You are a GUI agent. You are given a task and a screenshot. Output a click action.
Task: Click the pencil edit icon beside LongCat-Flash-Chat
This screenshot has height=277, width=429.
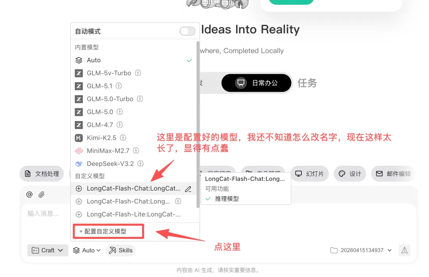(188, 189)
